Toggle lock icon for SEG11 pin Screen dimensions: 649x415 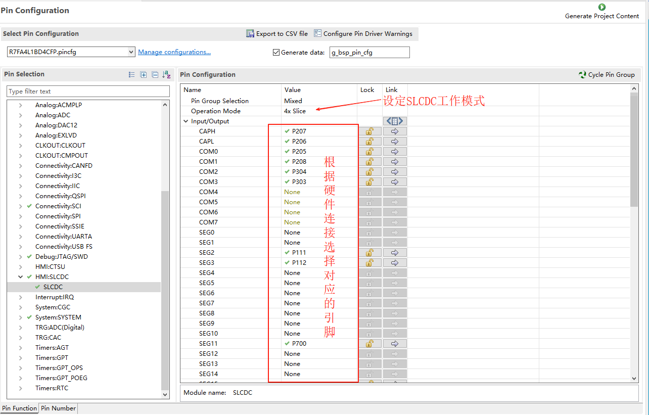[x=370, y=343]
